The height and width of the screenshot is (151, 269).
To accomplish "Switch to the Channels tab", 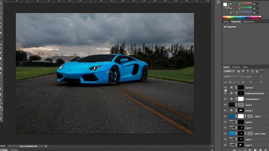I will coord(236,67).
